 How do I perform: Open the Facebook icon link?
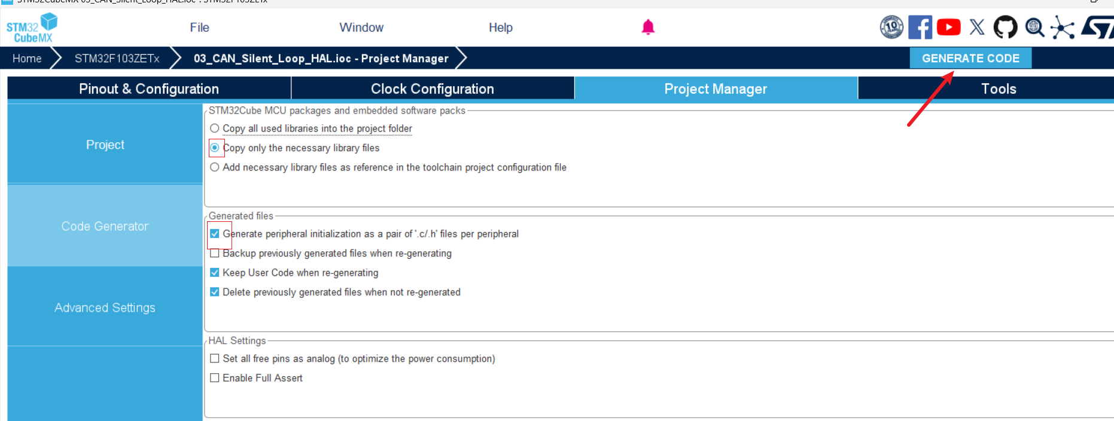pos(920,27)
